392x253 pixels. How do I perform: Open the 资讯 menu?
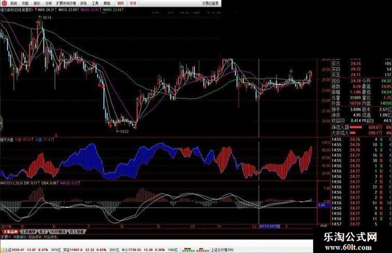tap(83, 3)
